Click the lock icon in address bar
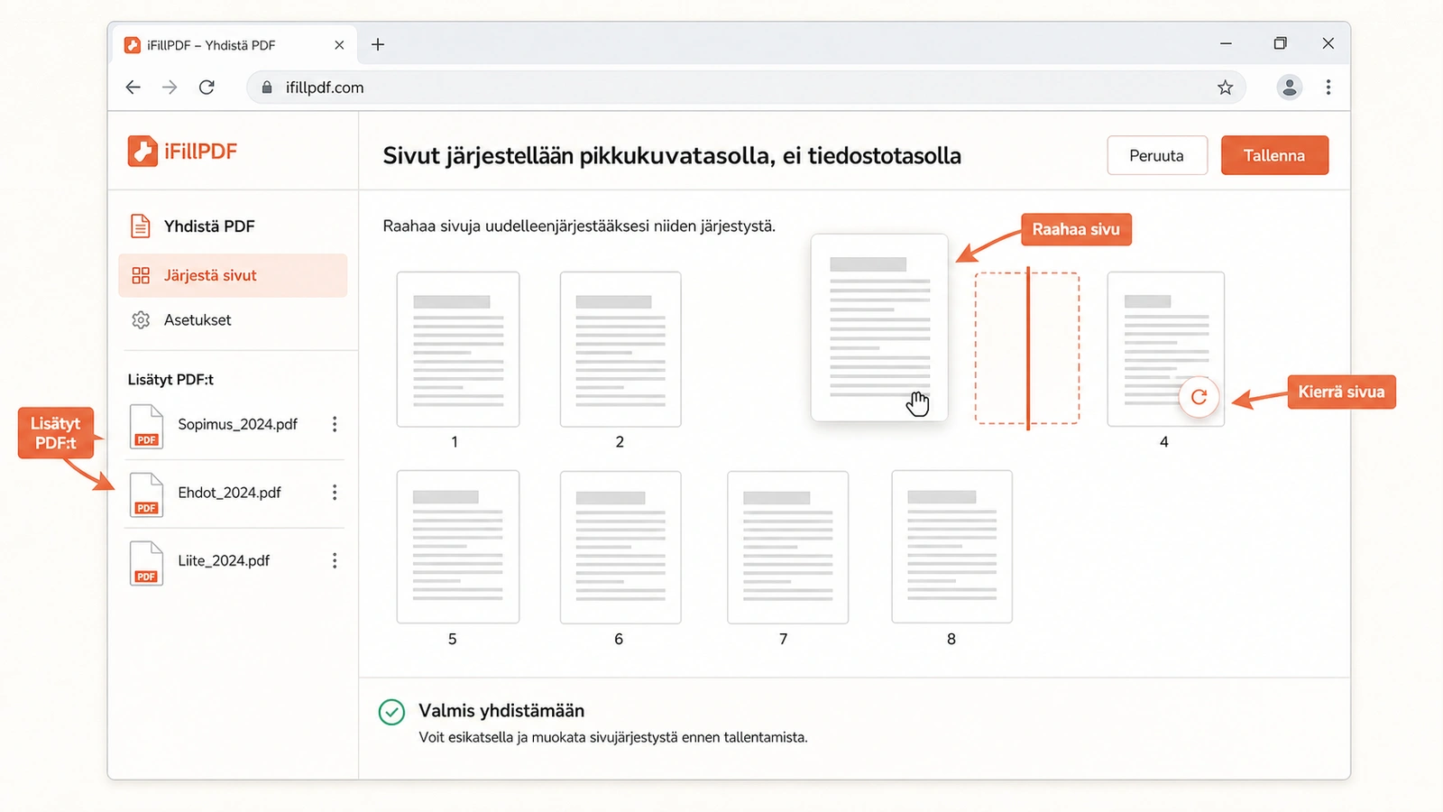 [266, 88]
